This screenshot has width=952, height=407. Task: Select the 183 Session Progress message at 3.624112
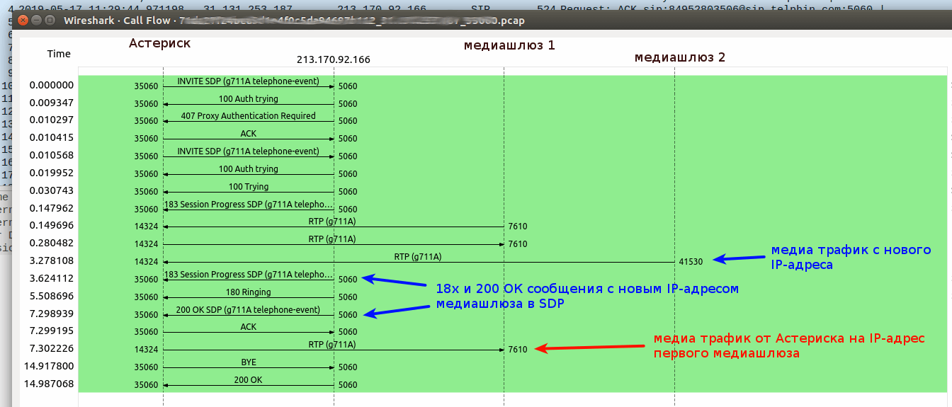click(249, 275)
